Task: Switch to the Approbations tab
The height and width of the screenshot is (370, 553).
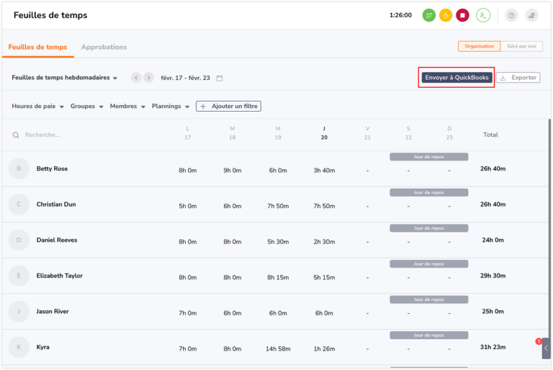Action: (104, 48)
